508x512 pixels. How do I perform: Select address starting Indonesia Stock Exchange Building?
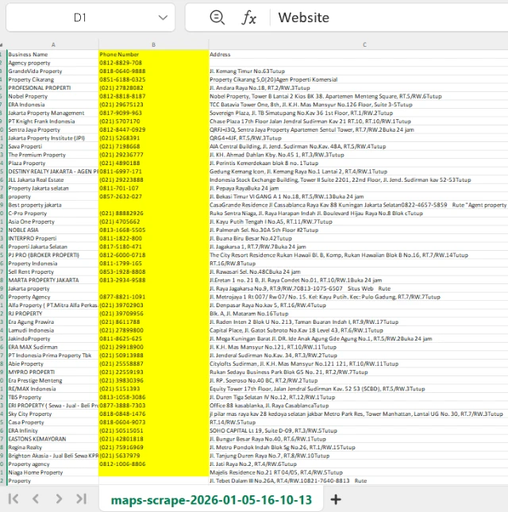(358, 180)
